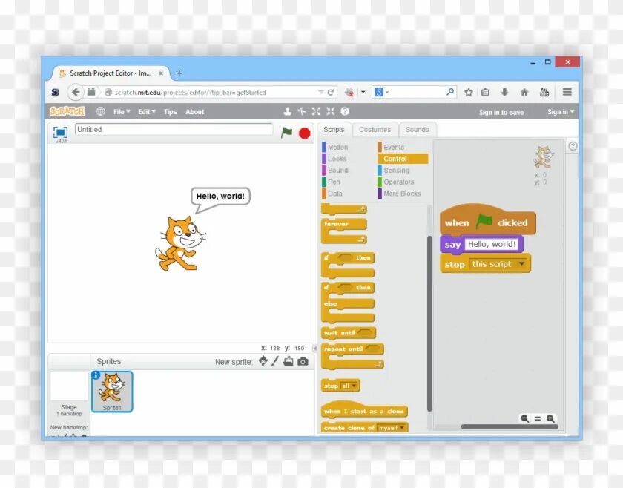
Task: Upload sprite from file
Action: [x=289, y=361]
